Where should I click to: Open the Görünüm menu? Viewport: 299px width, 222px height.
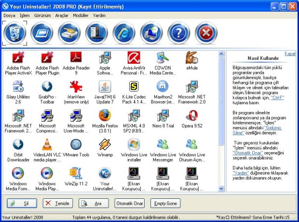[x=42, y=15]
